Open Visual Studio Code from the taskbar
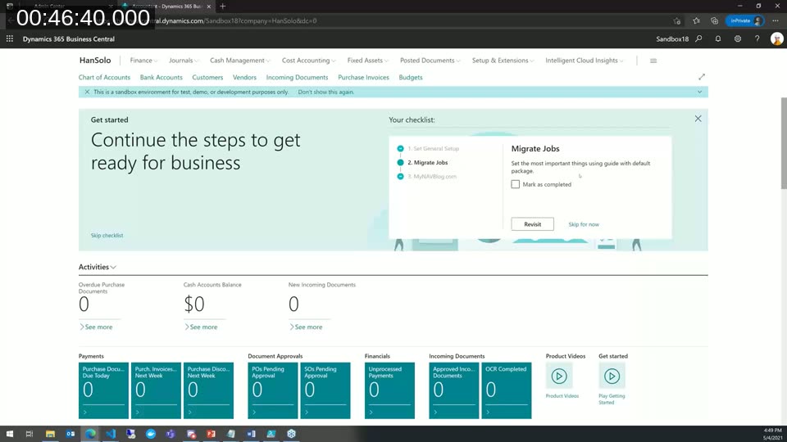This screenshot has width=787, height=442. (111, 434)
